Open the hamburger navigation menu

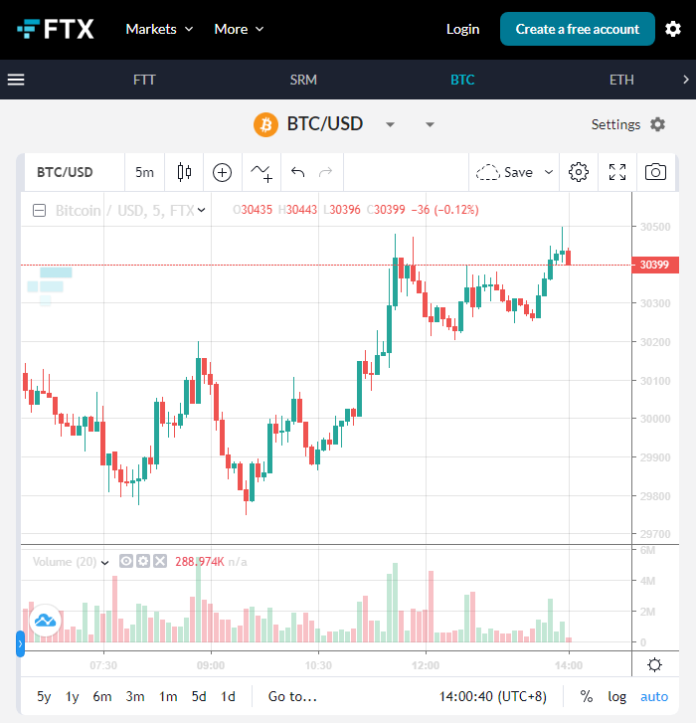tap(16, 80)
